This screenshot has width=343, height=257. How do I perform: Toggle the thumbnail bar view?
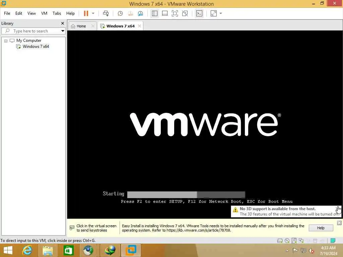[x=165, y=13]
